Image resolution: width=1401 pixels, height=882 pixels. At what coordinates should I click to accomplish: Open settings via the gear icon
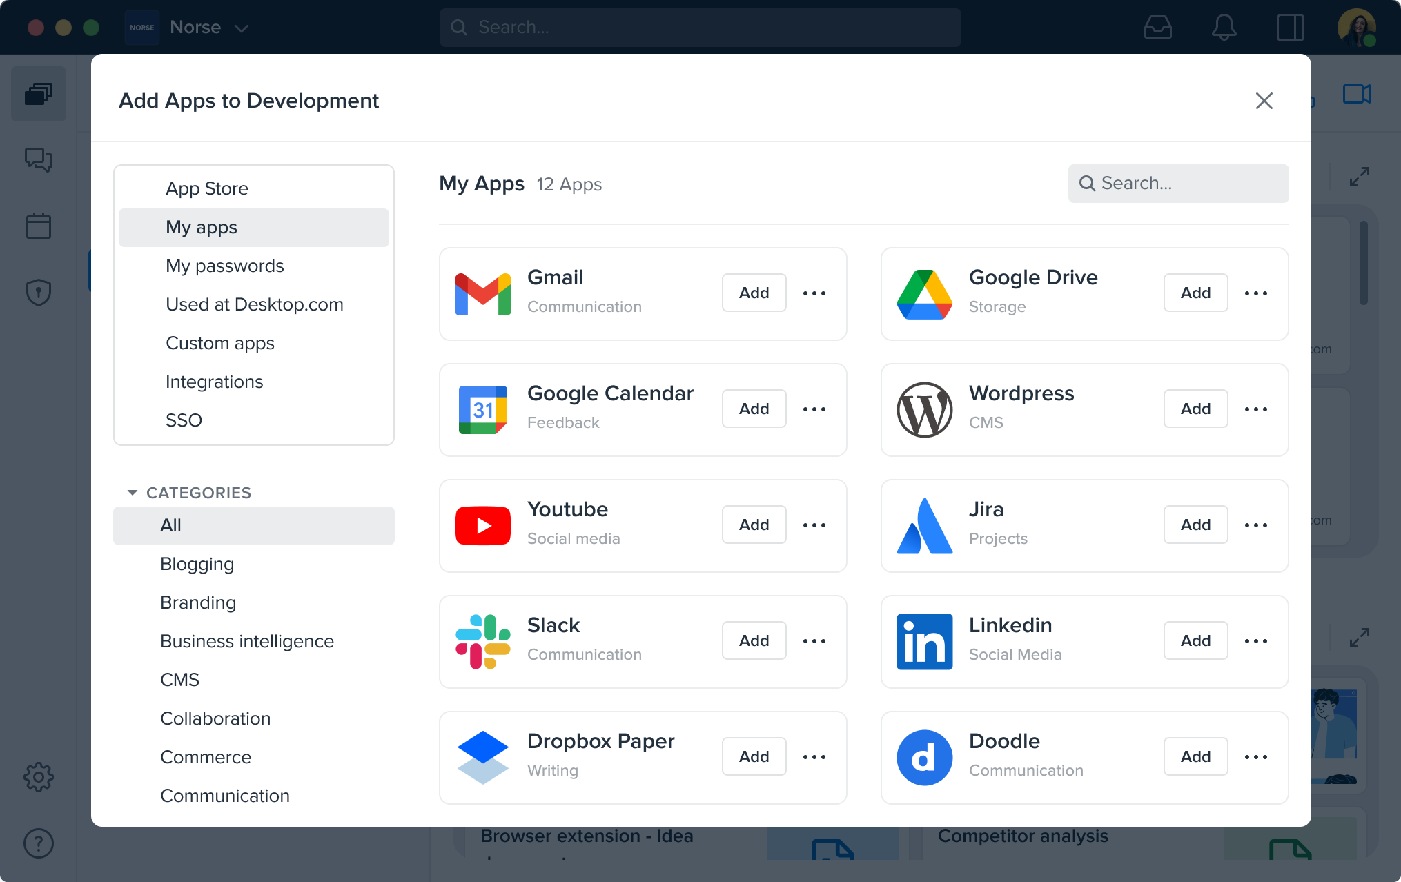point(39,777)
